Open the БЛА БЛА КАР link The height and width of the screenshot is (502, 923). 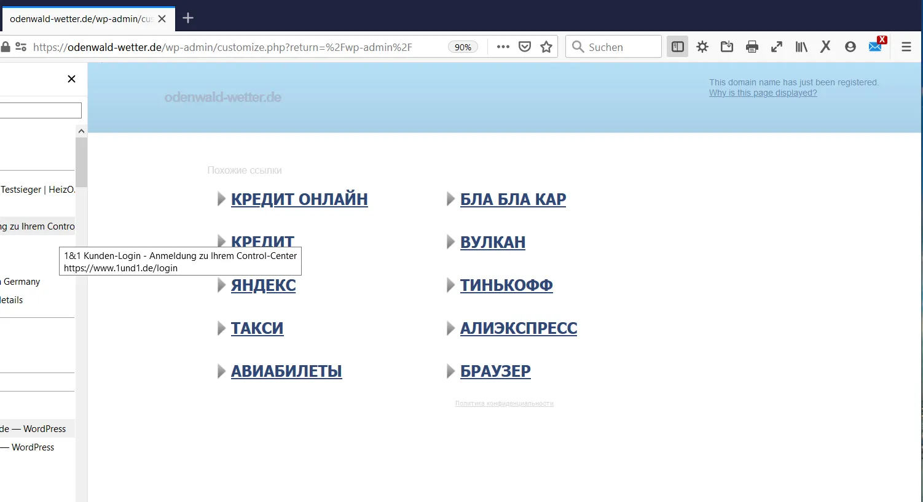coord(513,199)
